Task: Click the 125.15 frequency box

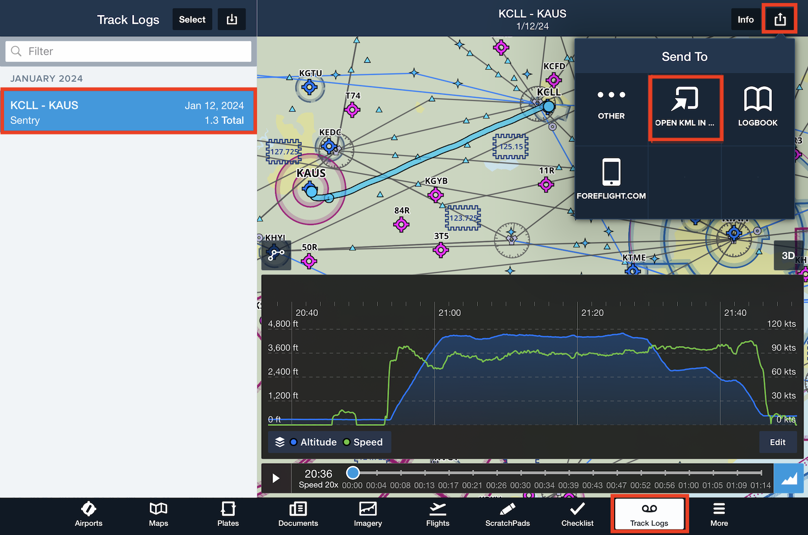Action: (x=510, y=146)
